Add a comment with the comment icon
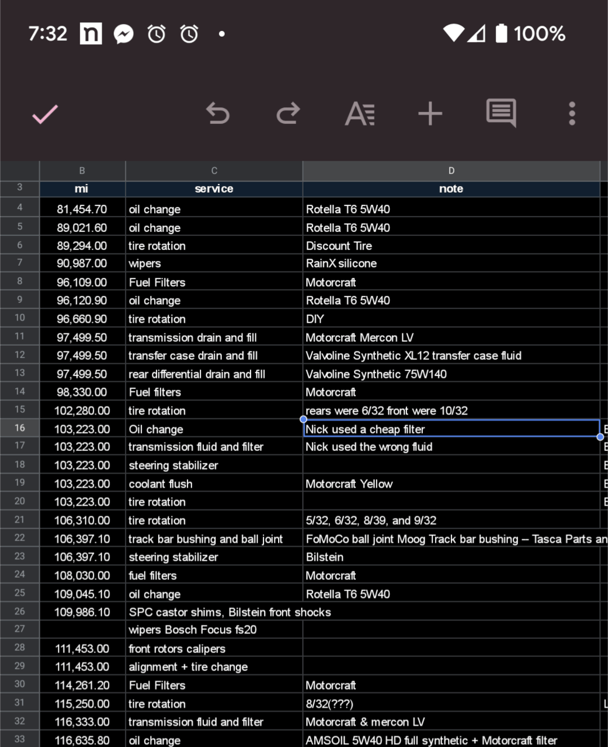Image resolution: width=608 pixels, height=747 pixels. point(501,113)
